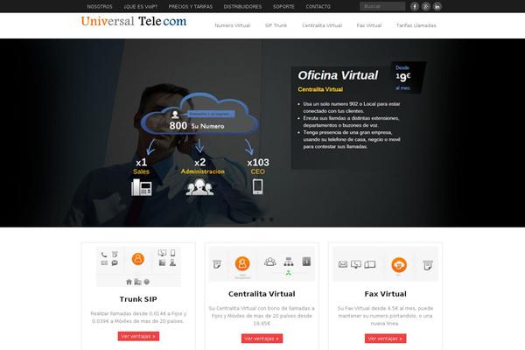Viewport: 525px width, 350px height.
Task: Click Ver ventajas button under Fax Virtual
Action: [x=385, y=339]
